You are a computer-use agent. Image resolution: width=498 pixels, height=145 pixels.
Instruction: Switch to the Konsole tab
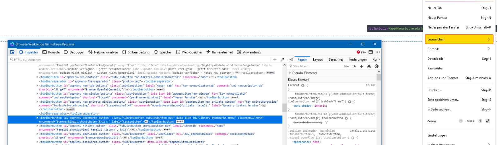point(51,52)
